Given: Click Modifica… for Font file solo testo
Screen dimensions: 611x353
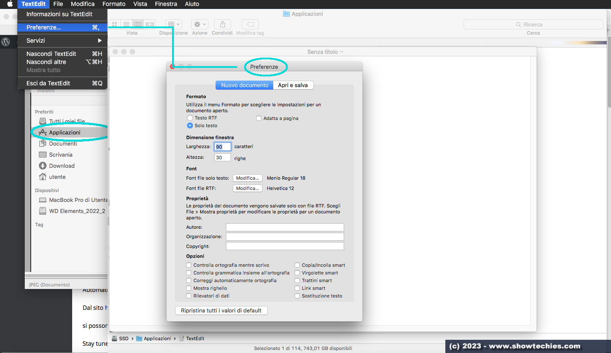Looking at the screenshot, I should click(x=247, y=178).
